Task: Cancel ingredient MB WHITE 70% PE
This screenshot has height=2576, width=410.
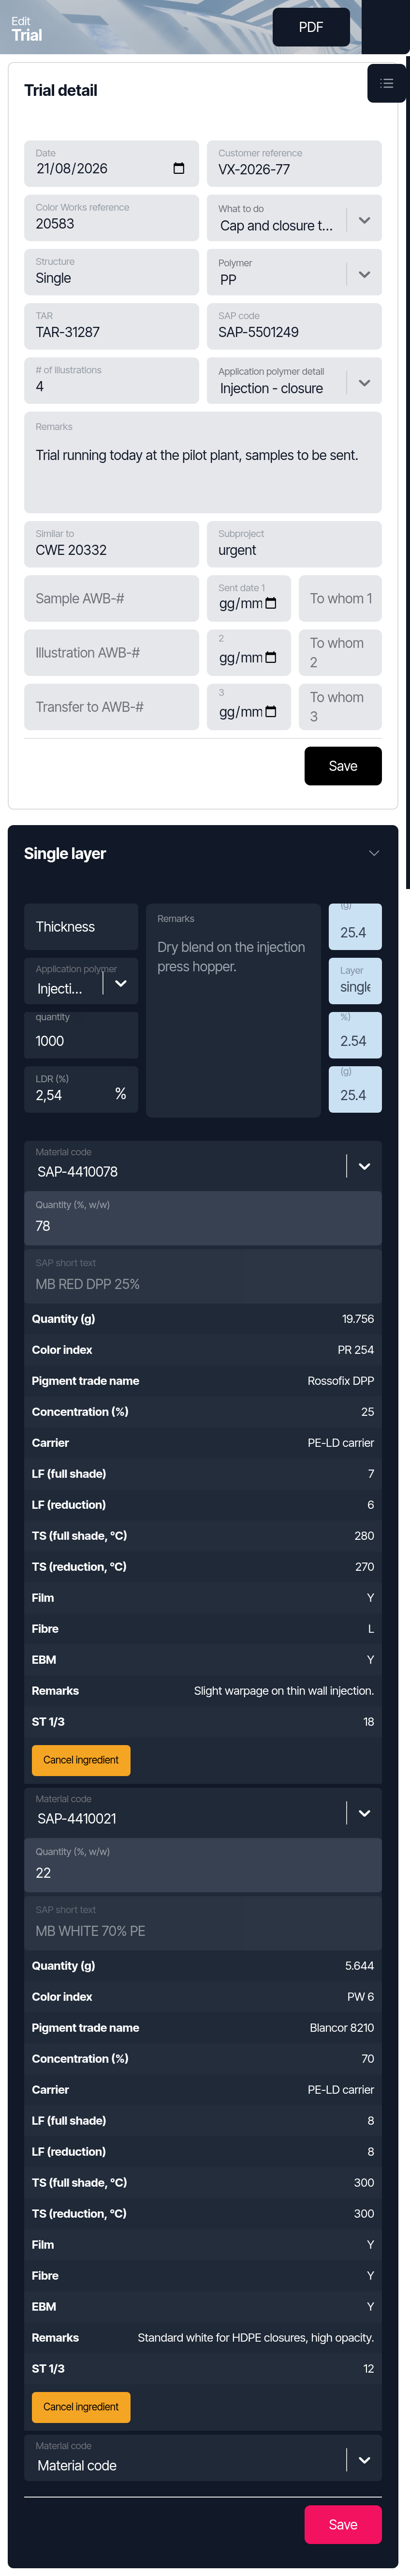Action: click(x=81, y=2407)
